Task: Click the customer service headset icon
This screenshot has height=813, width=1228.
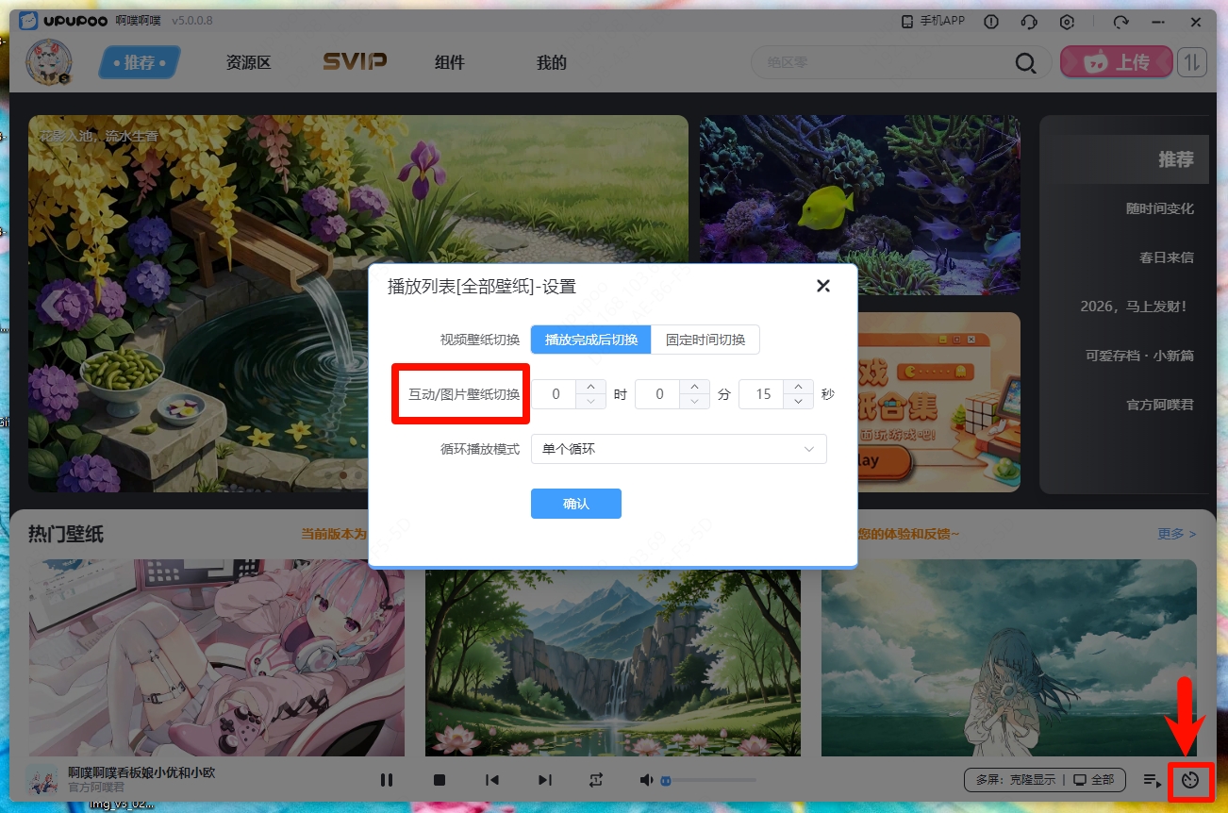Action: pyautogui.click(x=1029, y=22)
